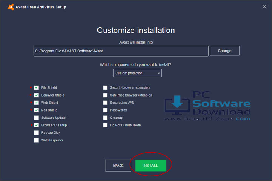Image resolution: width=272 pixels, height=181 pixels.
Task: Enable the Software Updater checkbox
Action: pyautogui.click(x=36, y=118)
